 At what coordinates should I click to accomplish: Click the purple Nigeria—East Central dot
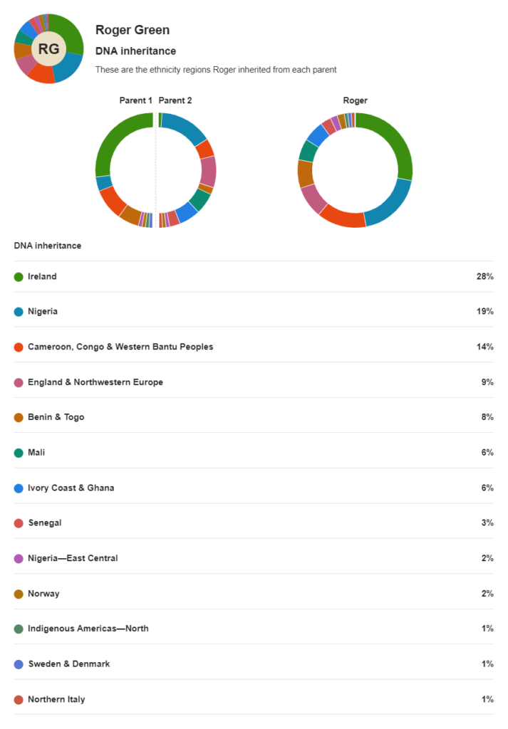(19, 558)
